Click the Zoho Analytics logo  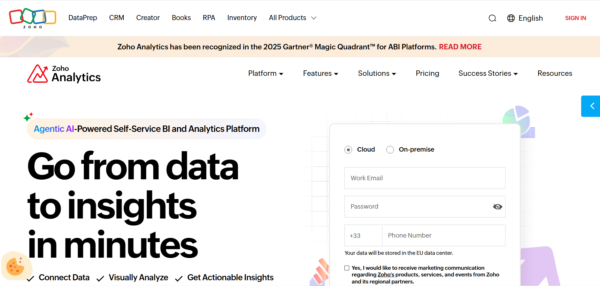(64, 74)
